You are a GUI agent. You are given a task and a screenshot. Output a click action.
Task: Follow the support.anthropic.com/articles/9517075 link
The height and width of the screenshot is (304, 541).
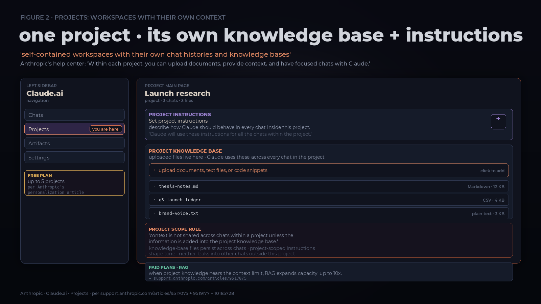tap(200, 278)
